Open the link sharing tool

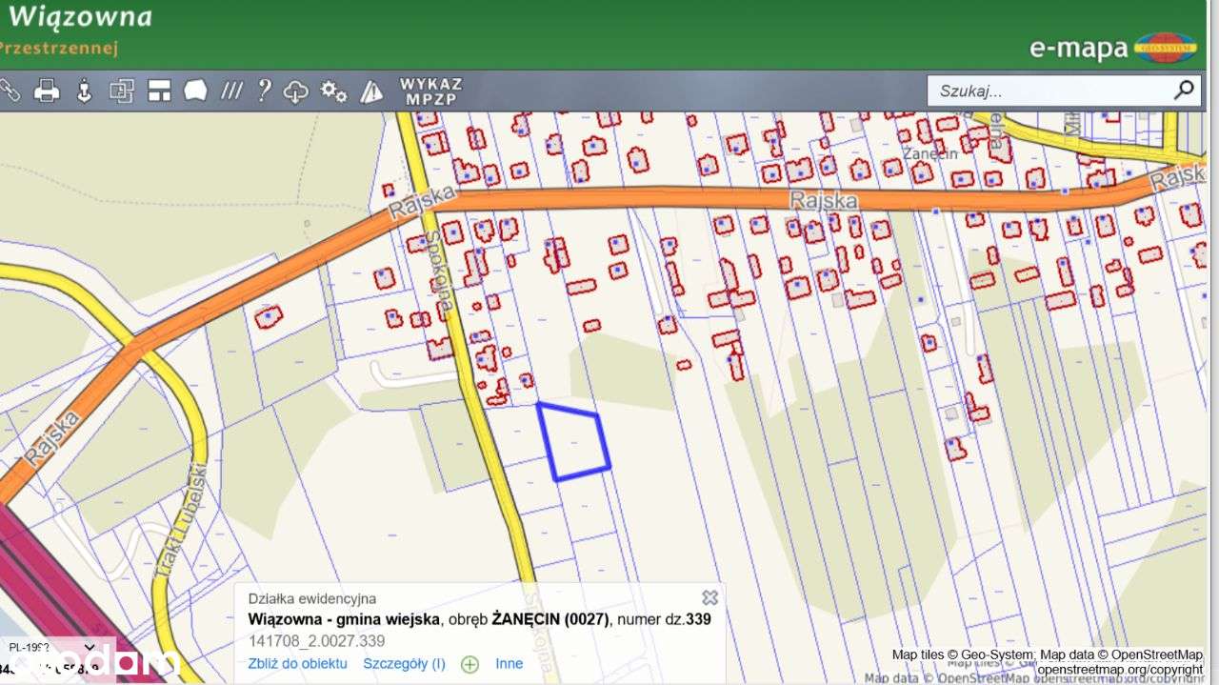(x=9, y=91)
